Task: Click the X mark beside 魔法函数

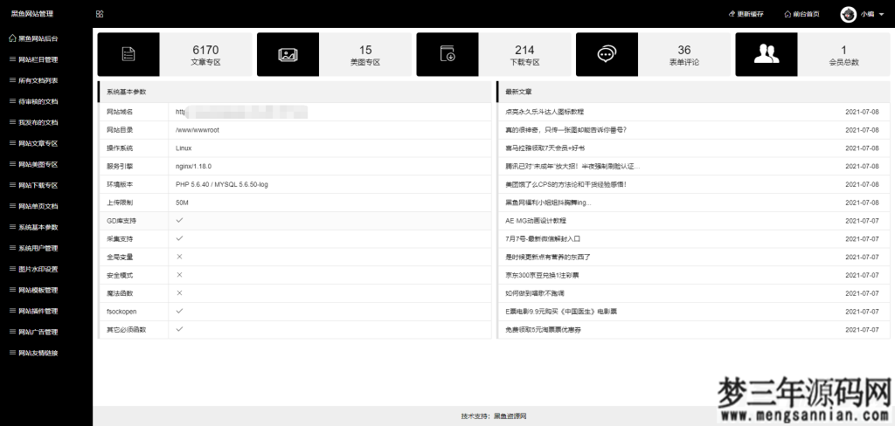Action: pyautogui.click(x=179, y=293)
